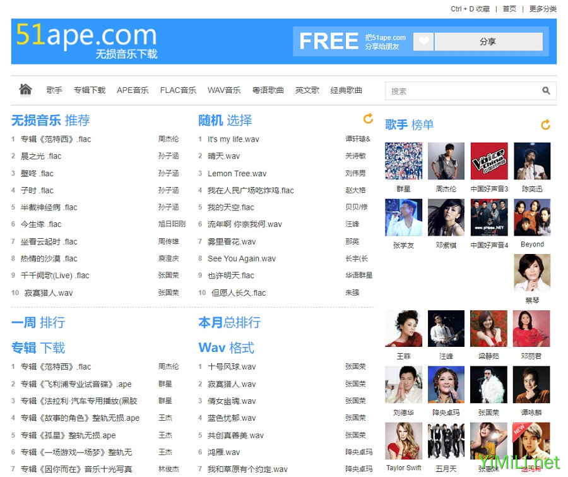Open 群星 singer thumbnail

403,161
